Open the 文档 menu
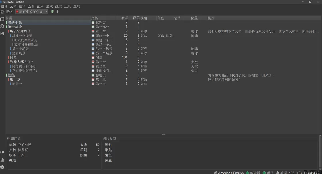The image size is (322, 174). (13, 6)
